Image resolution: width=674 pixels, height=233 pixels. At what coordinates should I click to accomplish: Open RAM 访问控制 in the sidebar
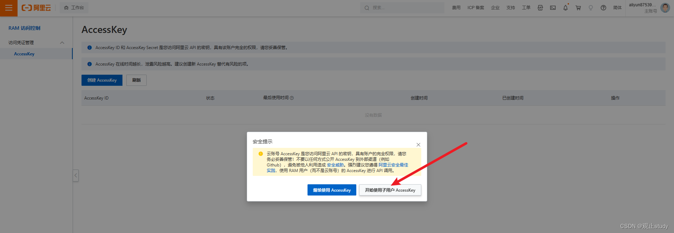[25, 28]
